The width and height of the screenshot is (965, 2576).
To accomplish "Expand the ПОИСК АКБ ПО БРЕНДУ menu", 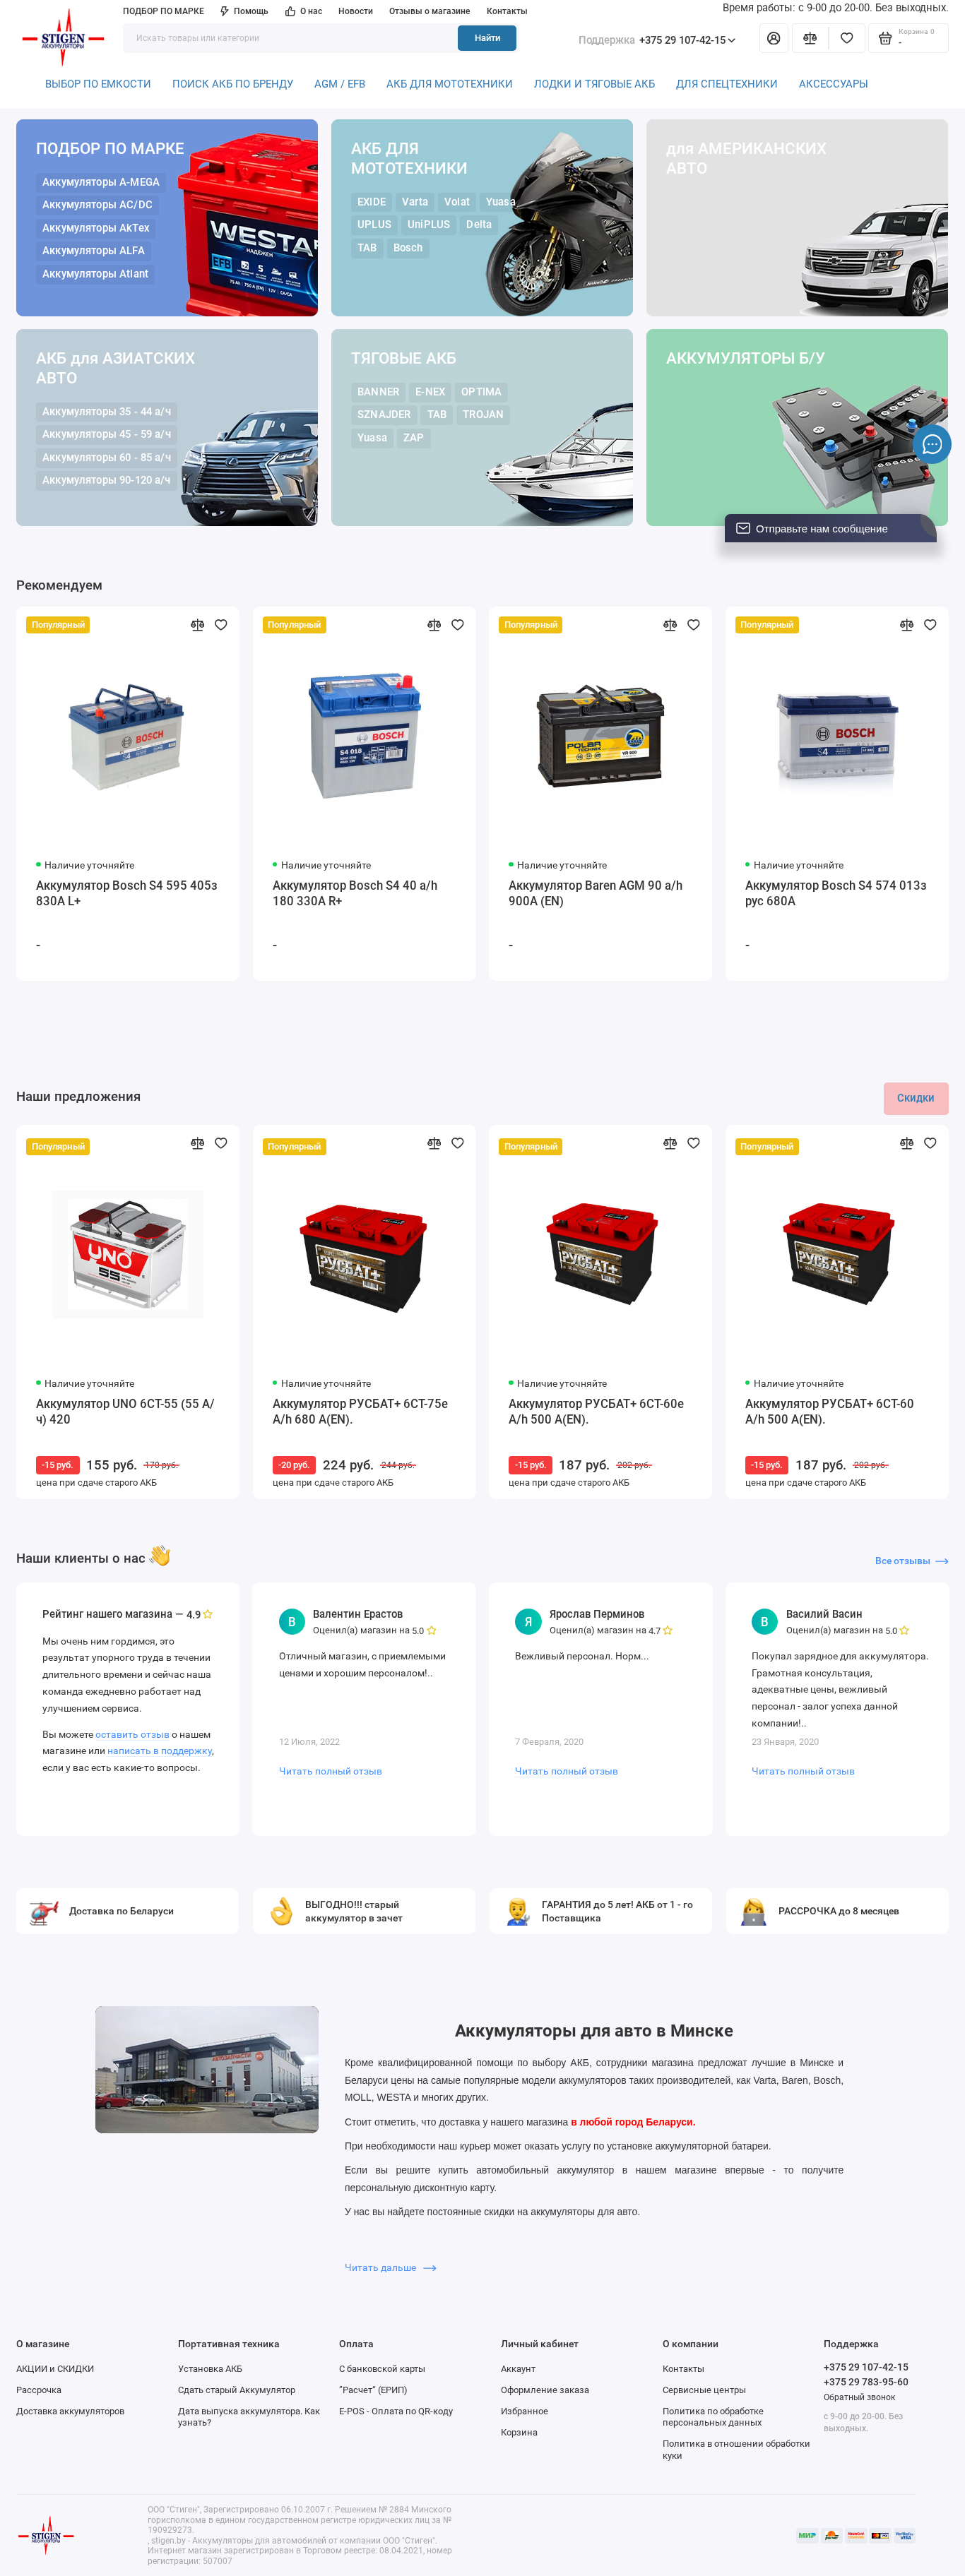I will (x=233, y=84).
